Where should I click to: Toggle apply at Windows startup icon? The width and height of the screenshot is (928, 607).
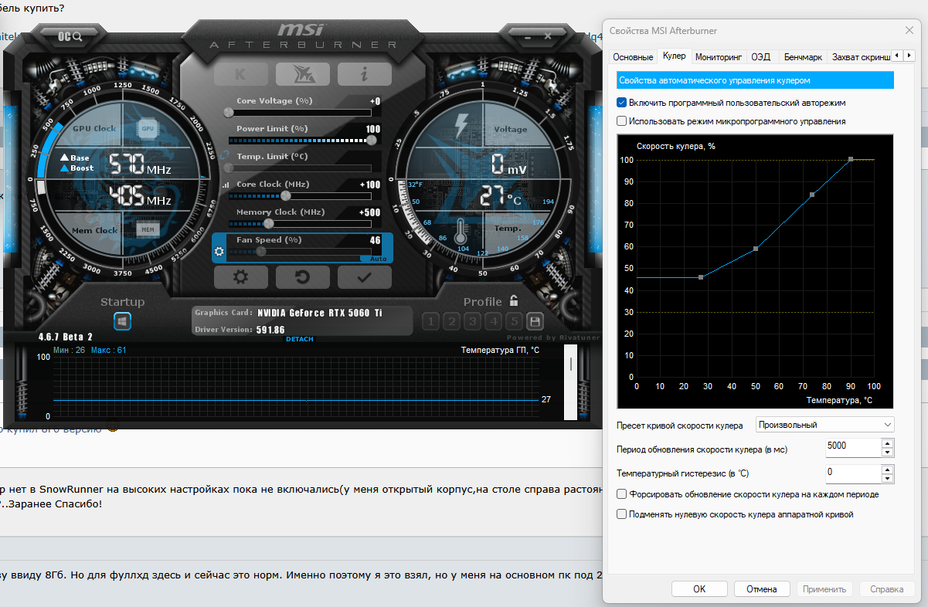pos(122,321)
